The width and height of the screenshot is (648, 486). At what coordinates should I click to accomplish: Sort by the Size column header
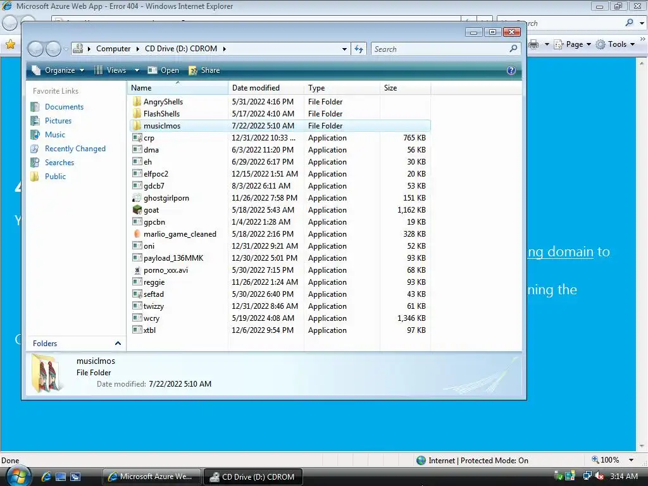[x=405, y=87]
